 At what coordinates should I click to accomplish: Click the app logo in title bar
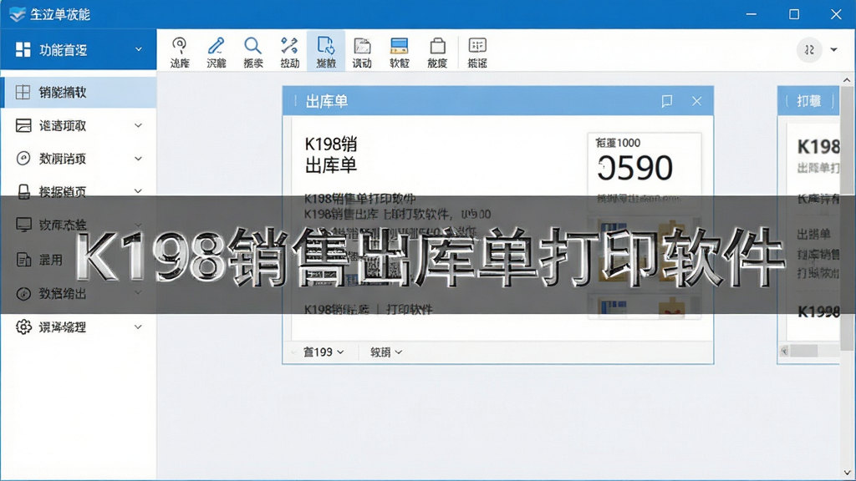17,14
